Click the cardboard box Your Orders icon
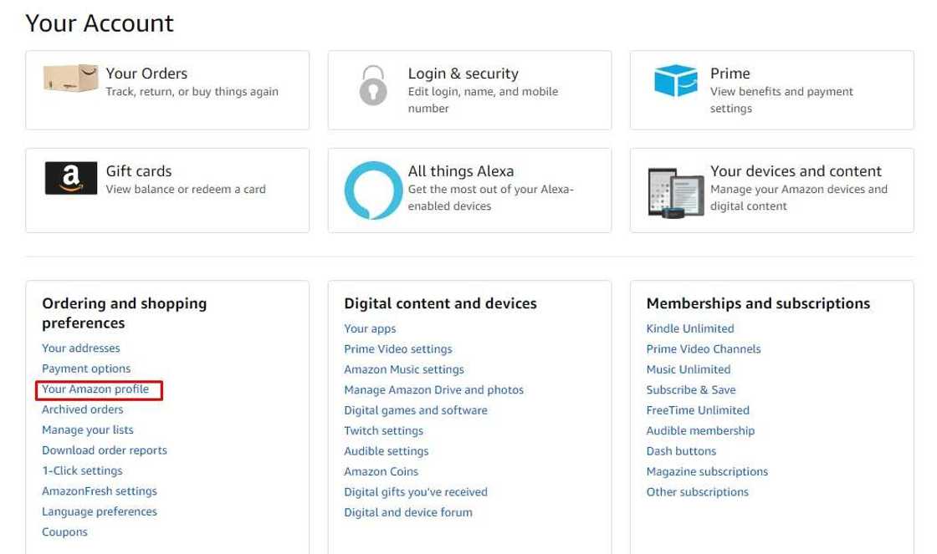The height and width of the screenshot is (554, 937). (70, 80)
